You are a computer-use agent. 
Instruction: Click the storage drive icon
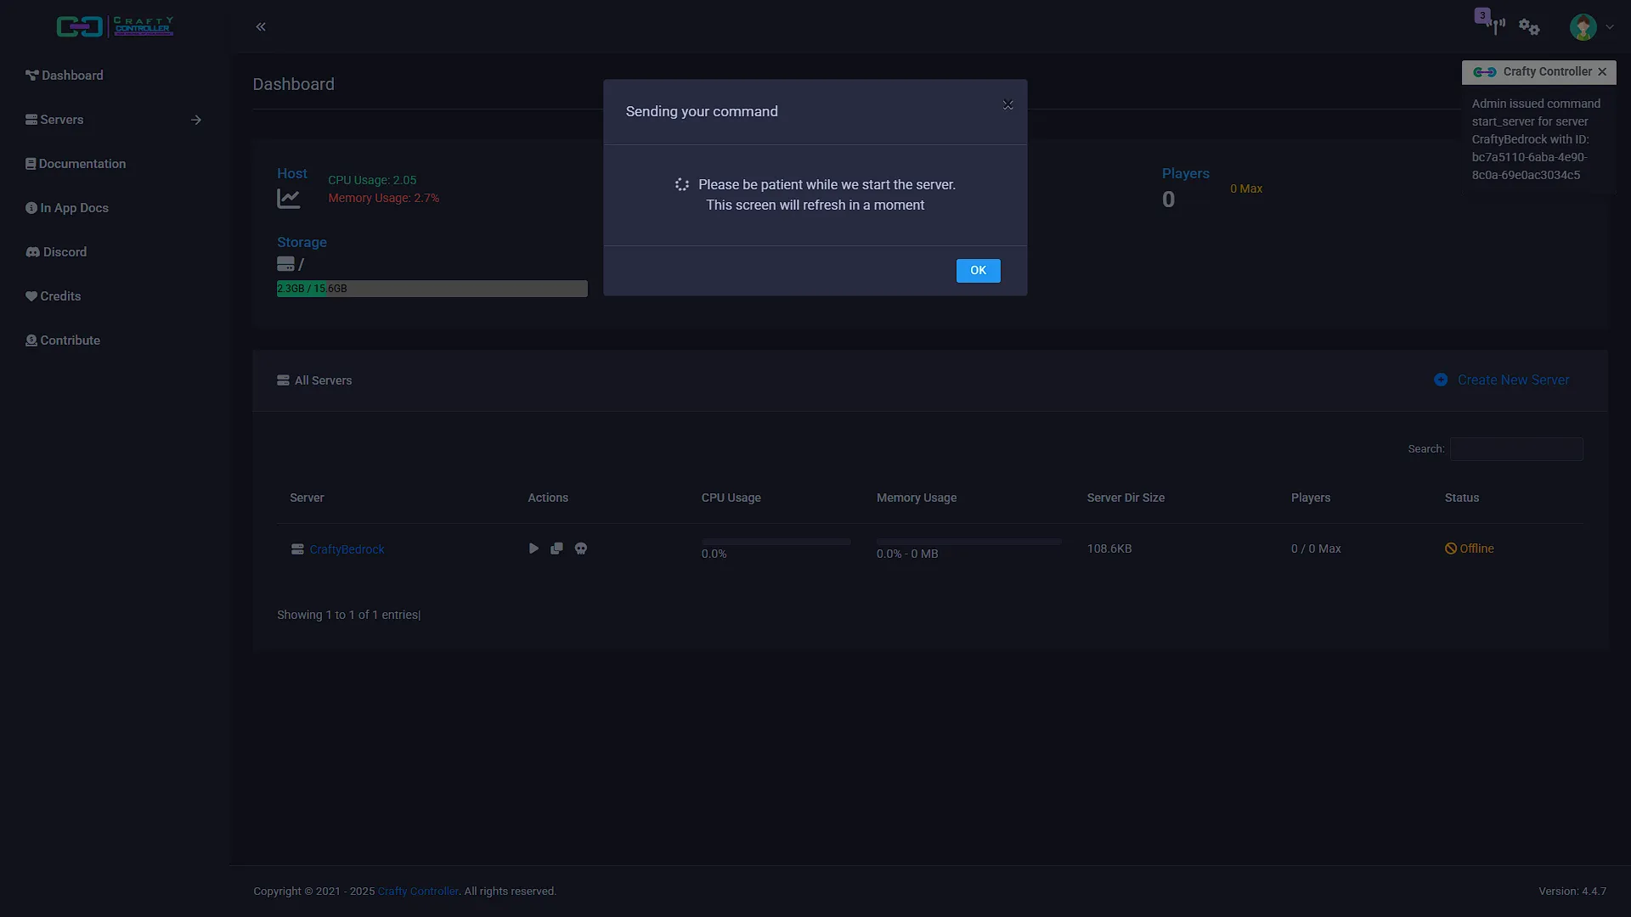[285, 264]
